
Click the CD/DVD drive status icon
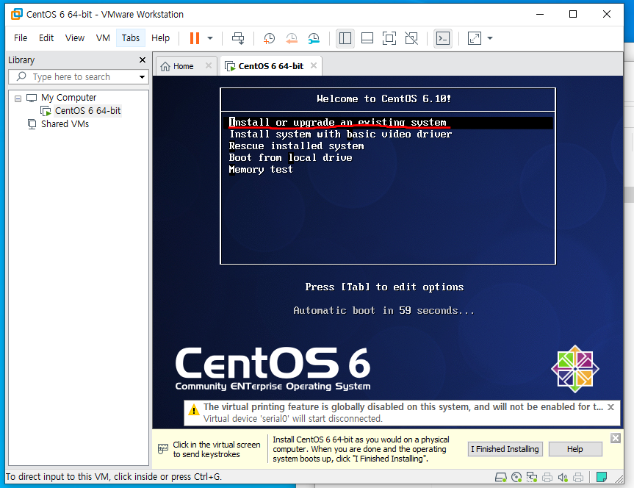(x=516, y=478)
